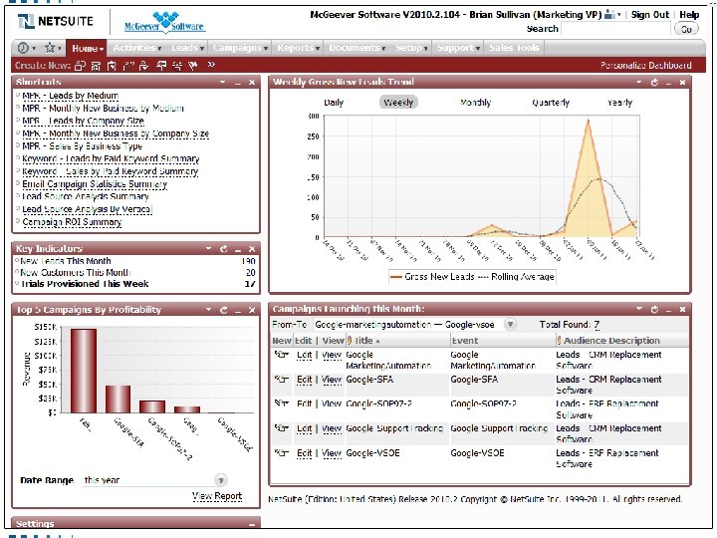The image size is (717, 538).
Task: Open the Home tab menu
Action: point(88,48)
